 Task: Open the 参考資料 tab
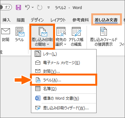click(81, 20)
